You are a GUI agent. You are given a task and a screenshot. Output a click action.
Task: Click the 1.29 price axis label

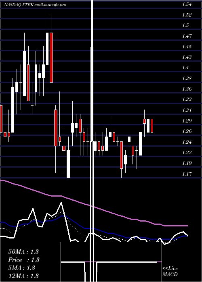pyautogui.click(x=187, y=121)
